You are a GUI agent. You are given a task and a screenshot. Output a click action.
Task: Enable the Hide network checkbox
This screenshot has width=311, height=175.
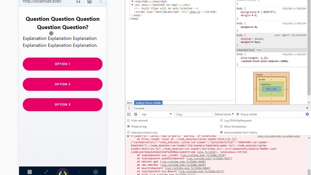click(128, 120)
